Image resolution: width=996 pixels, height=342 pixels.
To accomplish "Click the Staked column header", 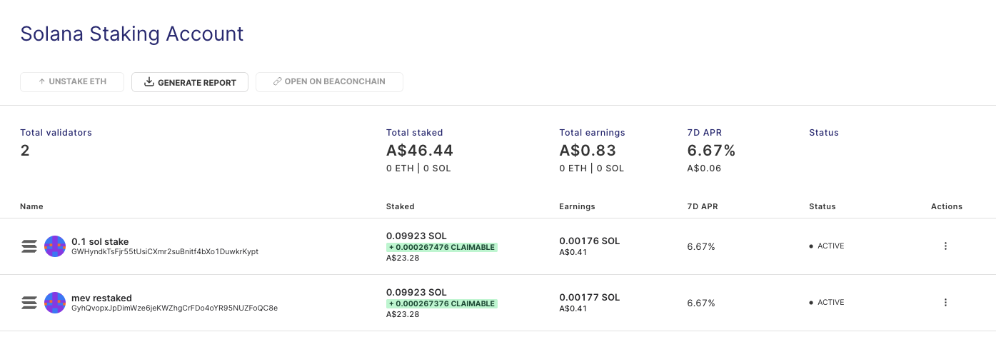I will 401,206.
